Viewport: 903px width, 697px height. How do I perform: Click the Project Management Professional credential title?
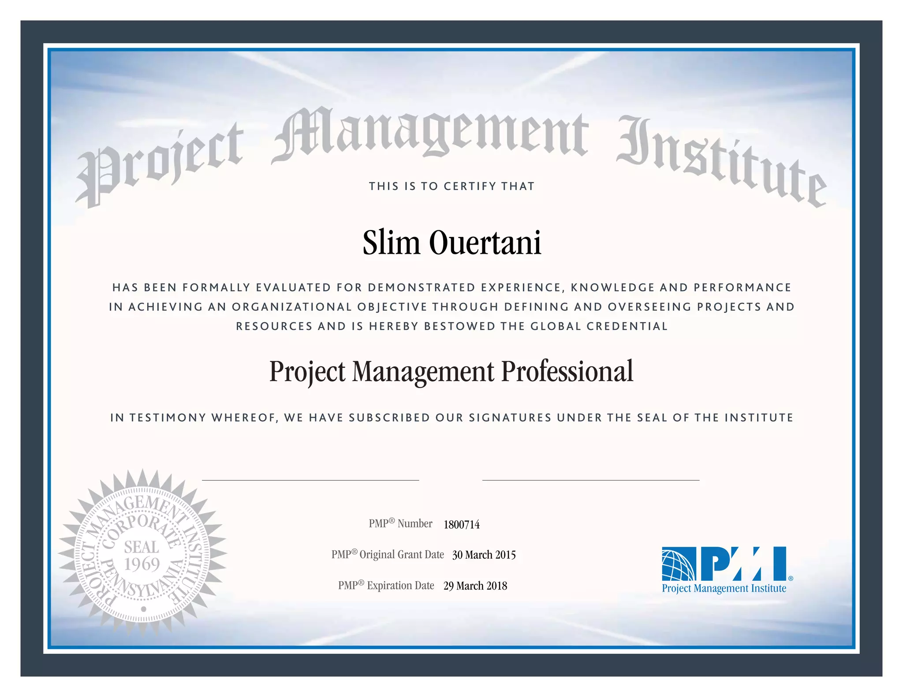click(x=451, y=371)
